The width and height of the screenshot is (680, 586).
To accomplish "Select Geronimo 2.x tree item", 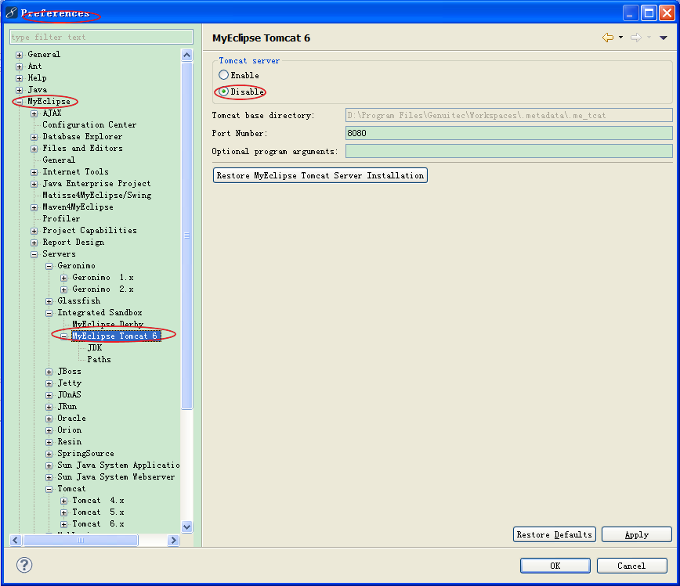I will click(103, 289).
